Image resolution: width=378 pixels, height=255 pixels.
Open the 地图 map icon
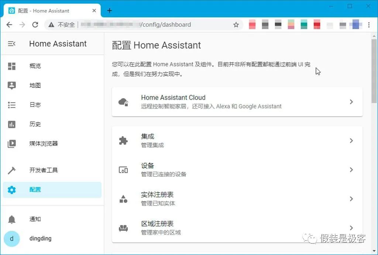[11, 85]
